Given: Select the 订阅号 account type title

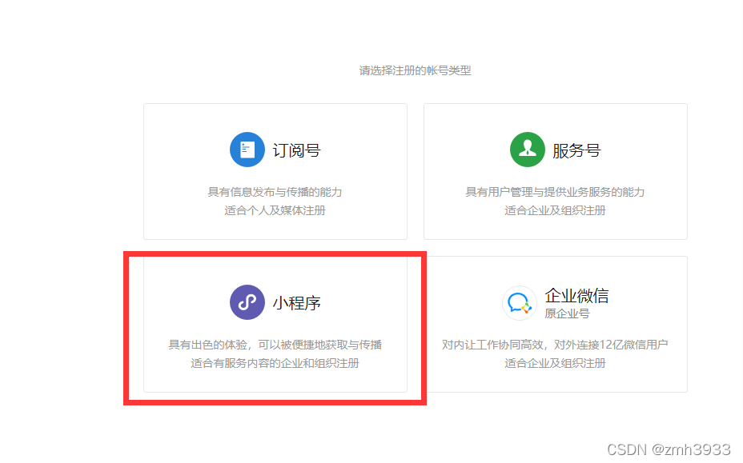Looking at the screenshot, I should (x=296, y=150).
